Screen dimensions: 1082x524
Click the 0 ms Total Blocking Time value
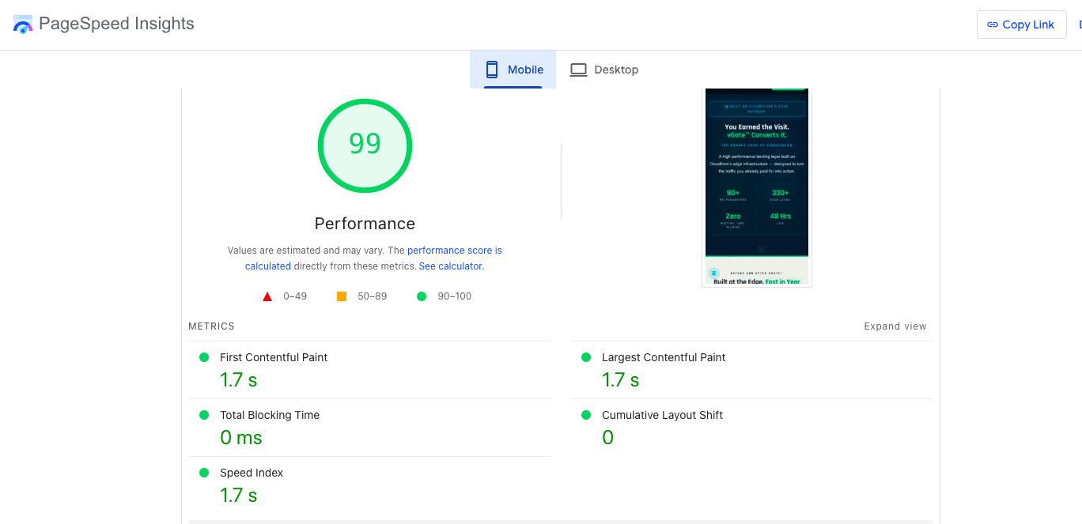[241, 438]
